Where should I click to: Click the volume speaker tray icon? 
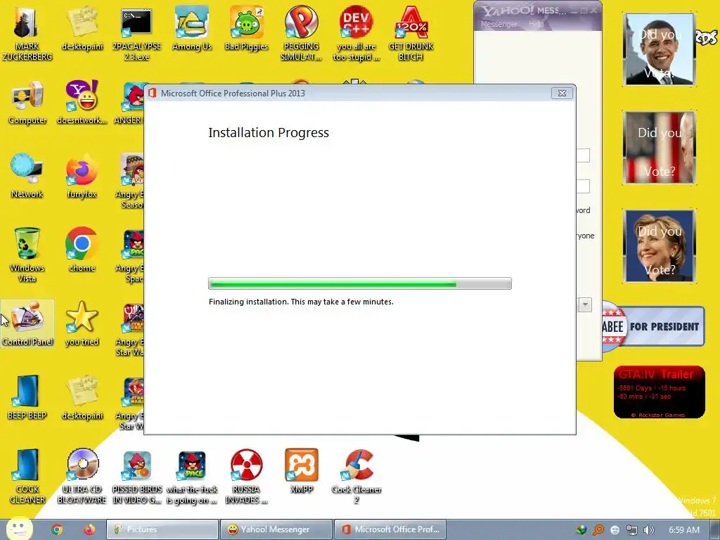pyautogui.click(x=648, y=530)
